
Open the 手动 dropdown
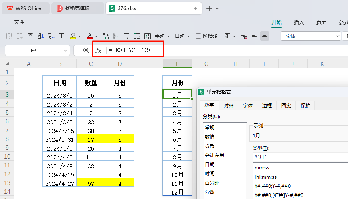pos(162,36)
